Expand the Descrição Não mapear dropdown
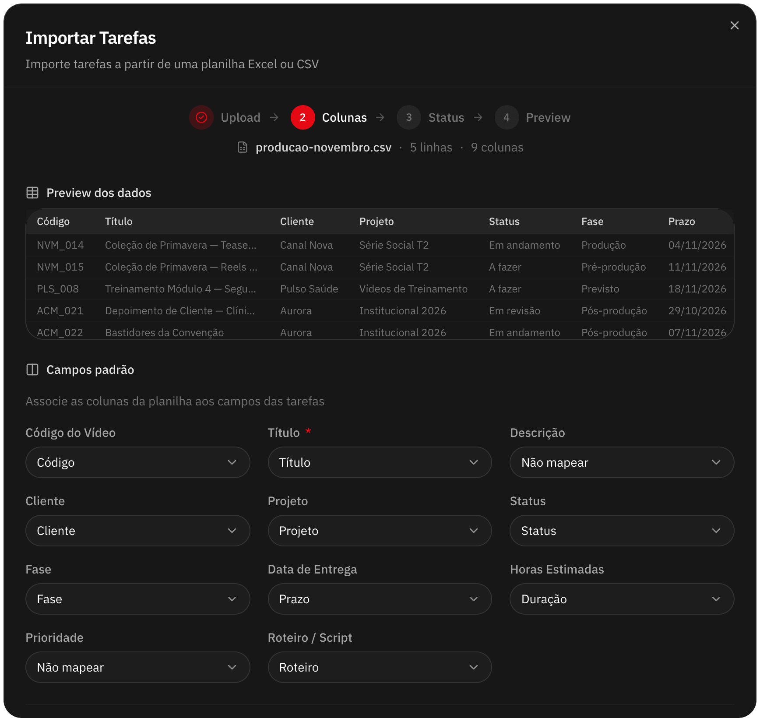 click(622, 462)
